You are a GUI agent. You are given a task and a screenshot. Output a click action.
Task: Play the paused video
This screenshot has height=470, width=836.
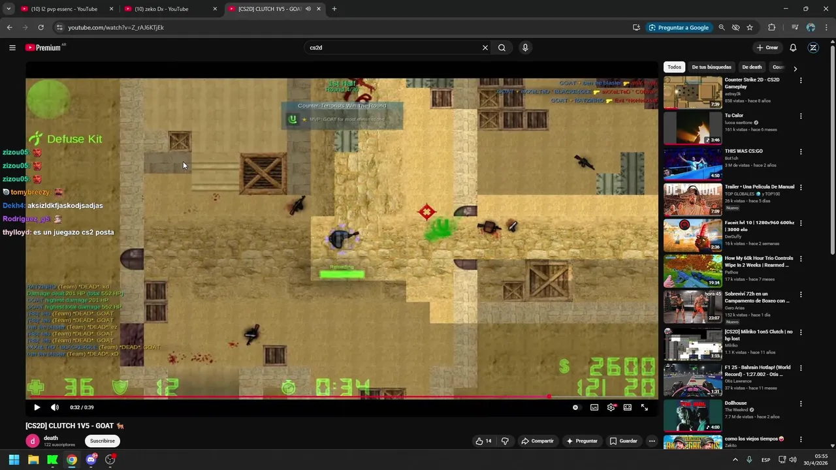(37, 407)
